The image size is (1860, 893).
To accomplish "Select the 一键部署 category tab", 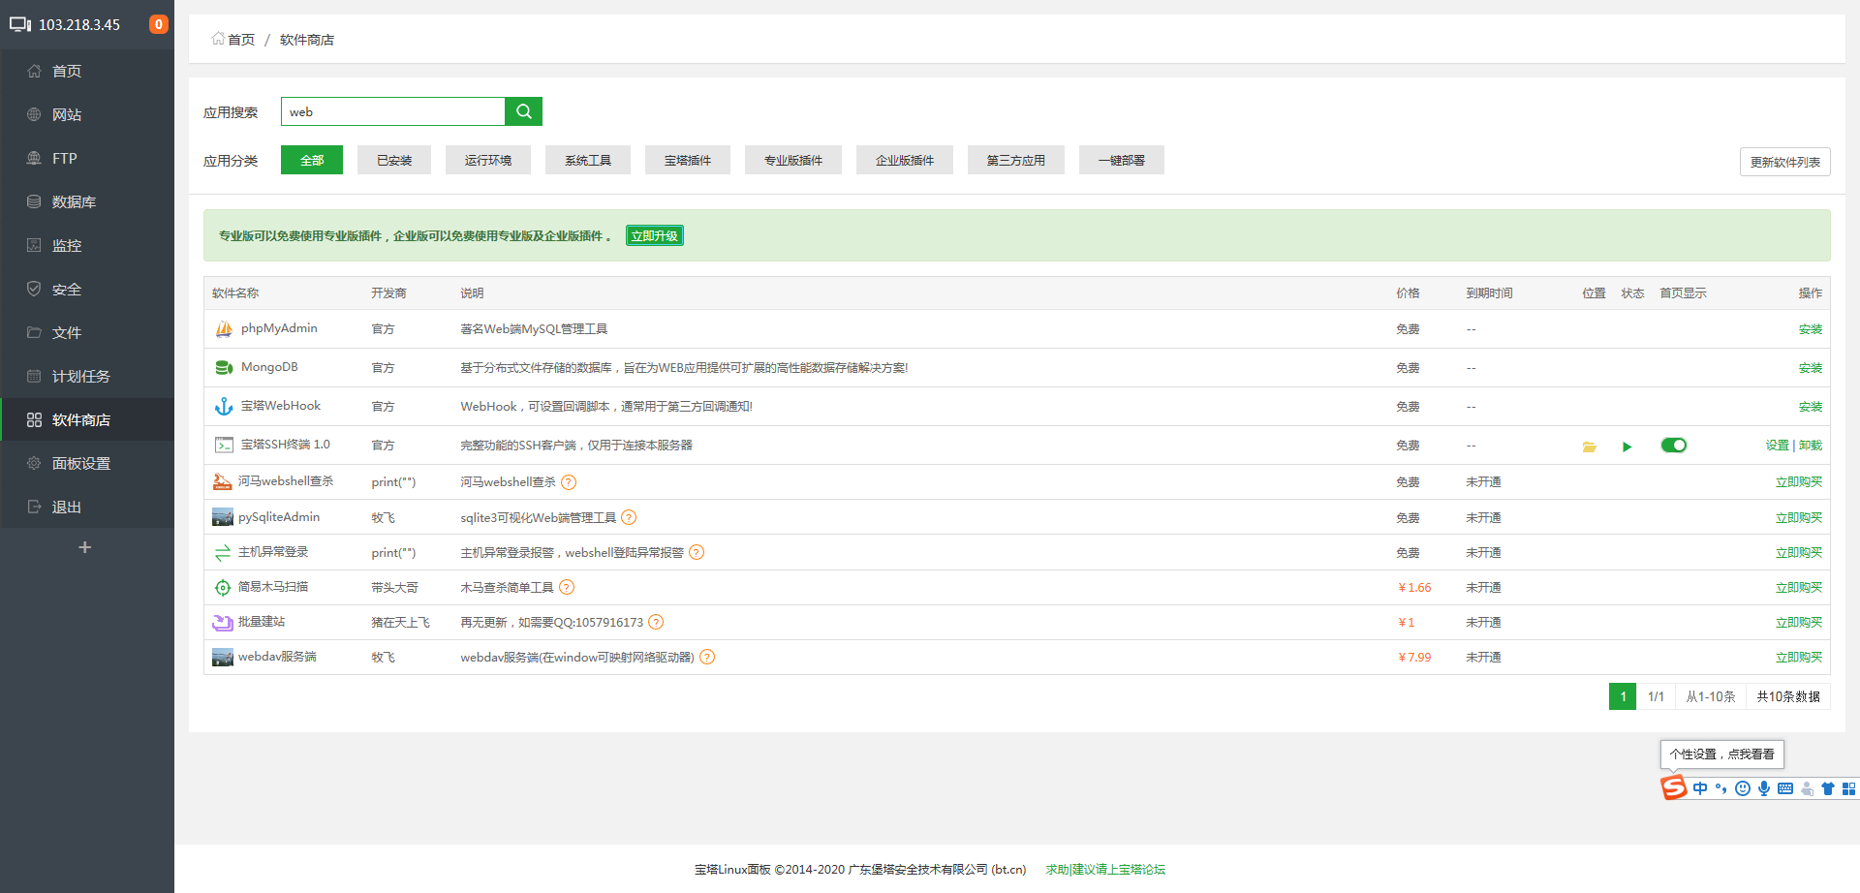I will (x=1122, y=160).
